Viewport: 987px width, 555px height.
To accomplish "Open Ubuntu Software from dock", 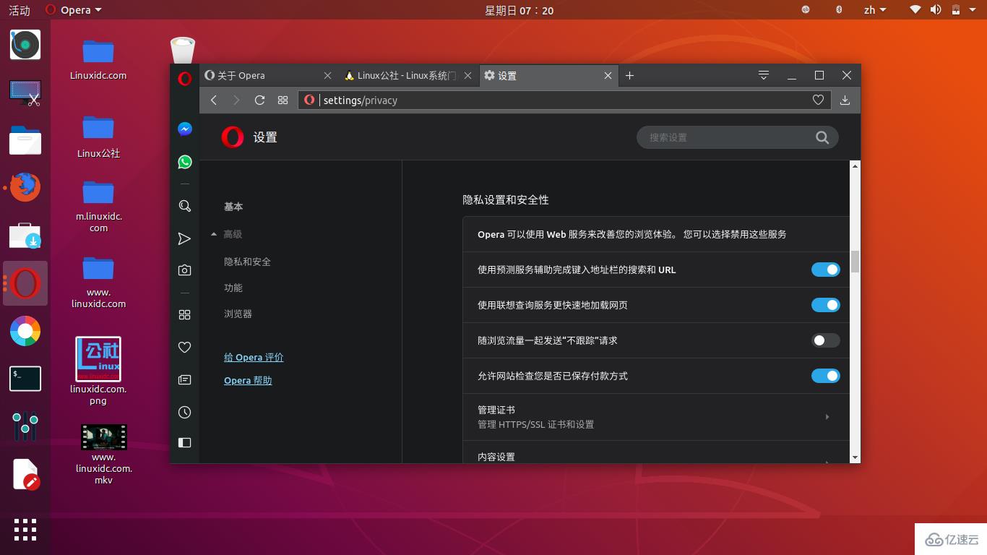I will [x=25, y=236].
